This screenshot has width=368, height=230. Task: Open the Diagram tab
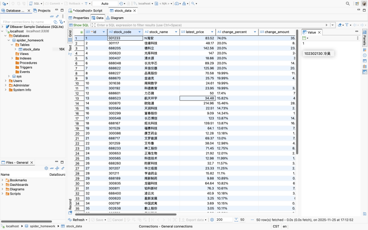tap(115, 18)
